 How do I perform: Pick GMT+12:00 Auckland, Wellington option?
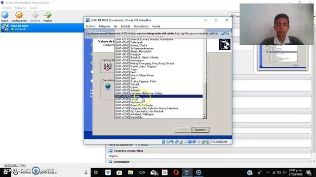(158, 115)
